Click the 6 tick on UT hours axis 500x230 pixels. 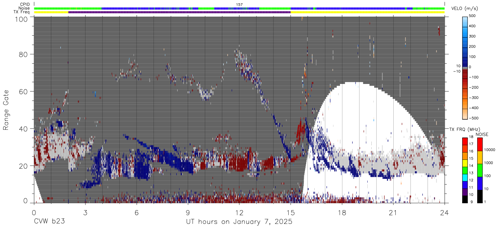click(136, 212)
